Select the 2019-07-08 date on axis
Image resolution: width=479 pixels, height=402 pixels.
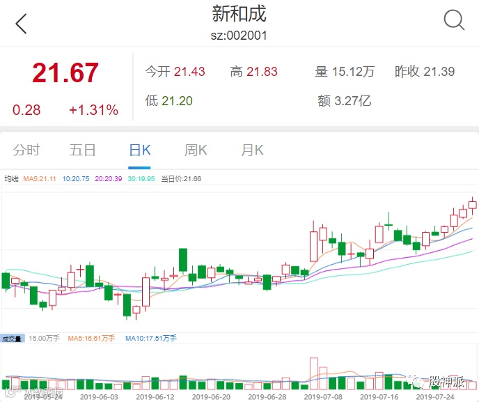tap(323, 397)
